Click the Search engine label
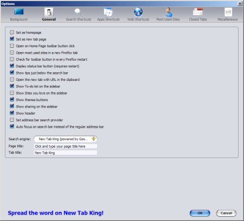The width and height of the screenshot is (244, 221). click(20, 139)
